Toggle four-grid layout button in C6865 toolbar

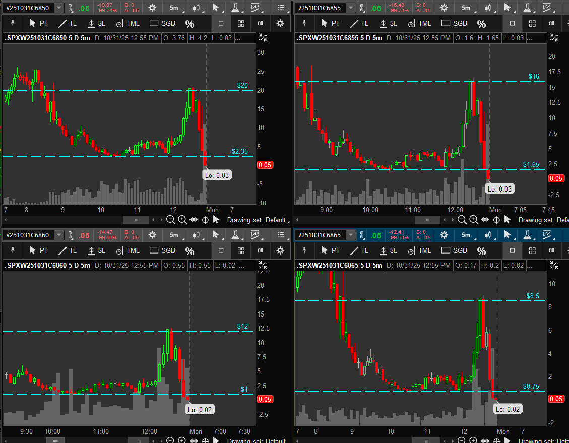(x=532, y=250)
